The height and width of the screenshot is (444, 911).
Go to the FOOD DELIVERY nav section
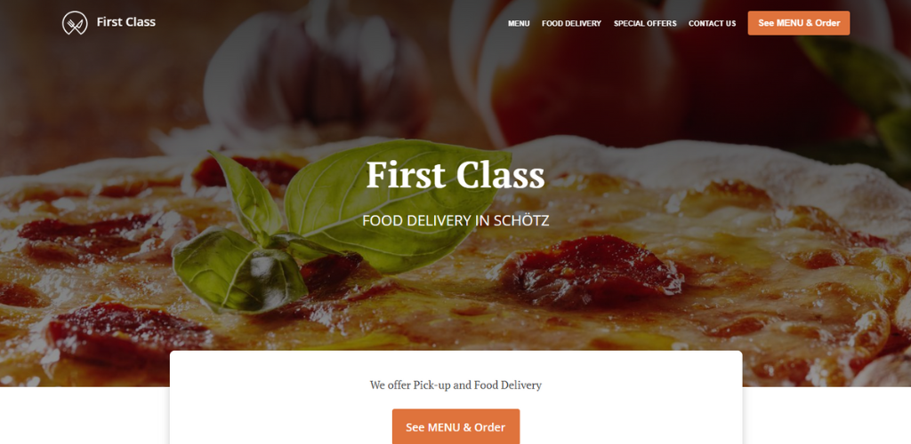[x=572, y=23]
